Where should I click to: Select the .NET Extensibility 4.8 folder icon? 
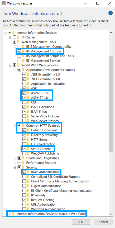coord(28,79)
